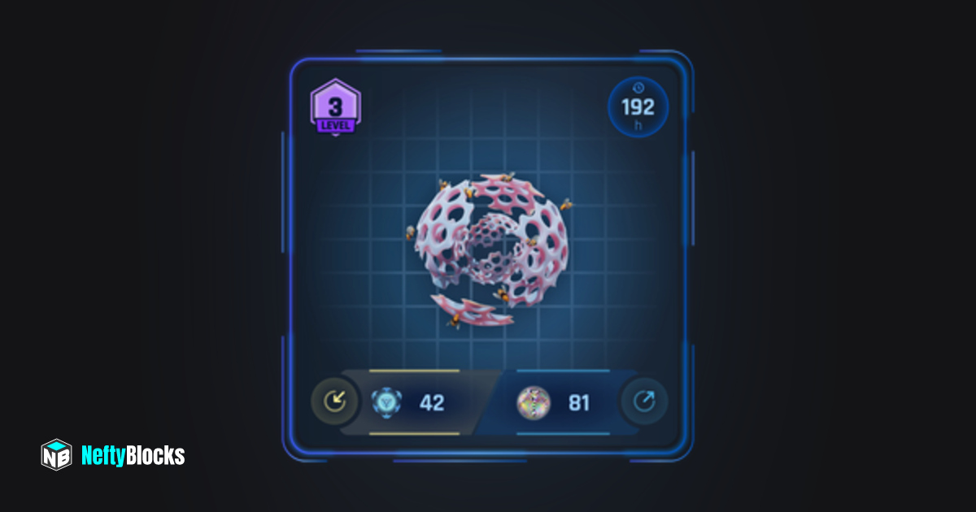Click the output amount 81
The image size is (976, 512).
click(x=578, y=402)
